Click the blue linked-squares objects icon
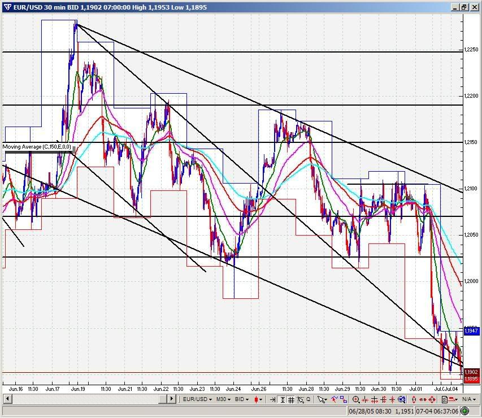The height and width of the screenshot is (418, 482). (344, 399)
